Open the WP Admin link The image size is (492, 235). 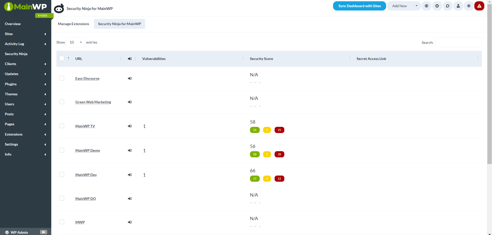(19, 232)
